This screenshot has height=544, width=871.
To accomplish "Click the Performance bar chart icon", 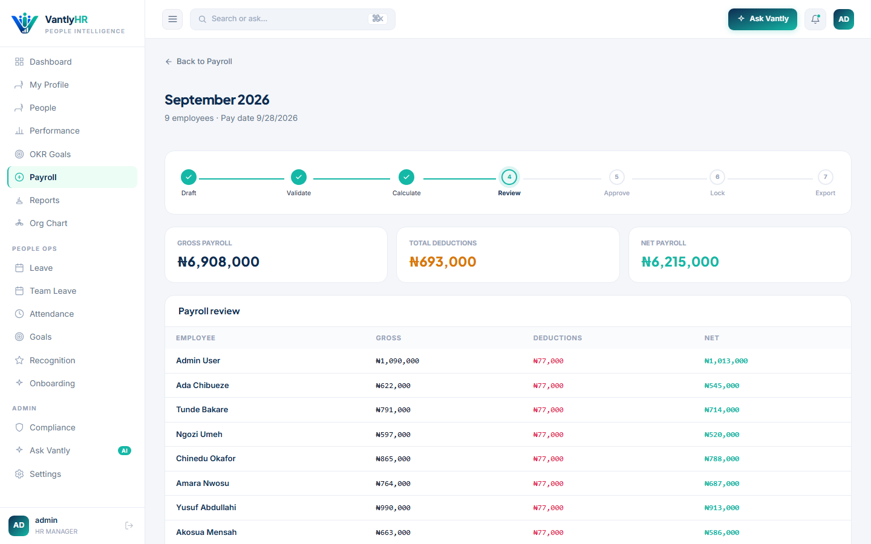I will coord(19,131).
